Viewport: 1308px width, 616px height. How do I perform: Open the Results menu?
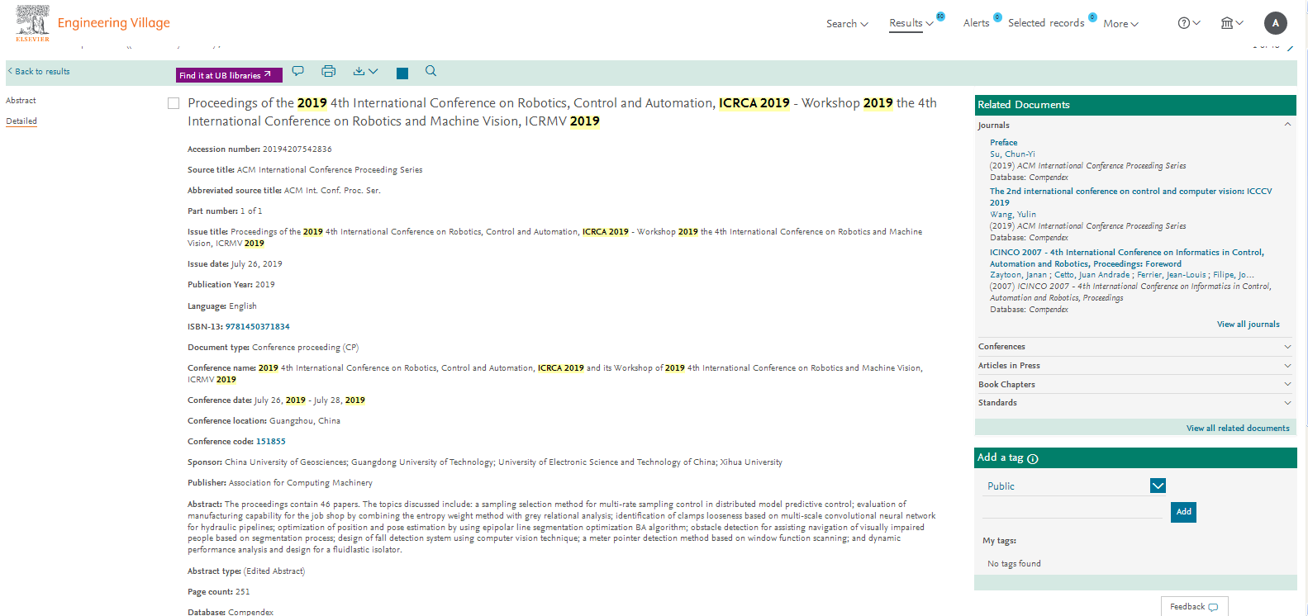pyautogui.click(x=911, y=23)
